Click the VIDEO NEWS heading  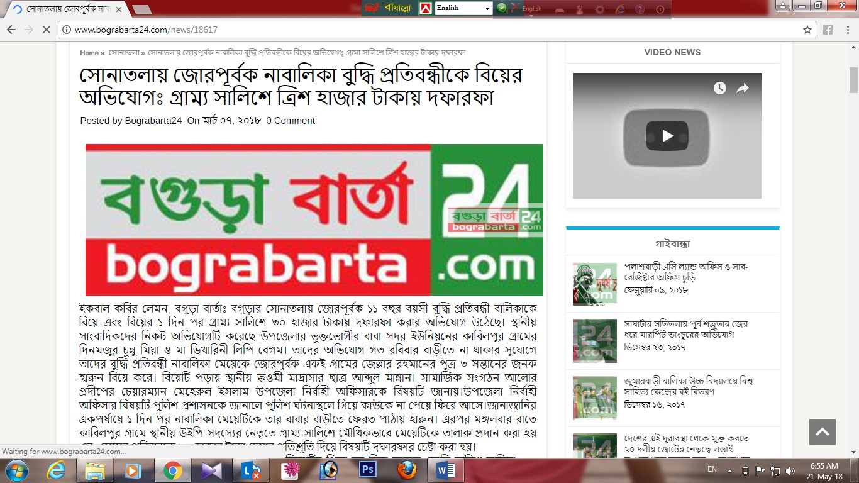[672, 53]
